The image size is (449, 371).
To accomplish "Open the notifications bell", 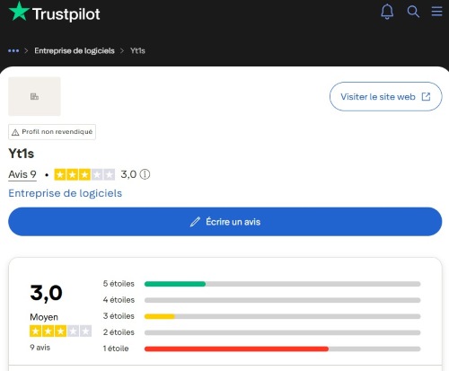I will [387, 12].
